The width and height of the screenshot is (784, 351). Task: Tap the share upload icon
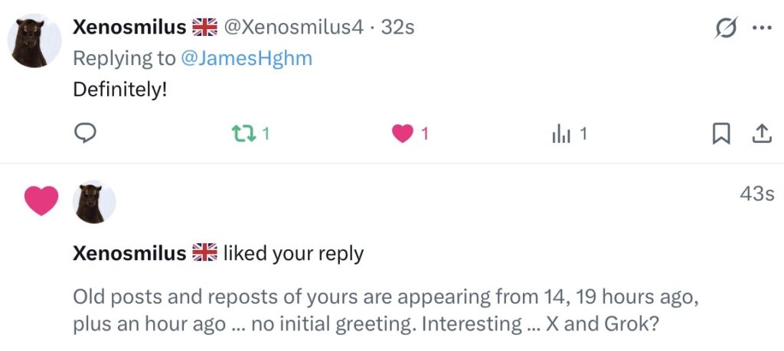(x=761, y=134)
